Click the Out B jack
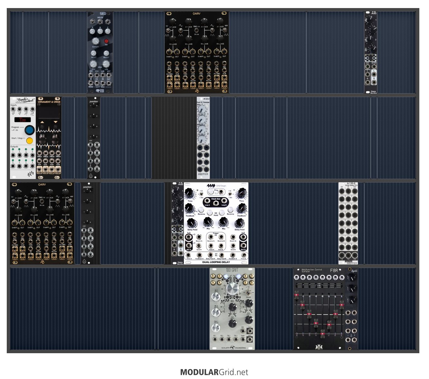 coord(243,245)
